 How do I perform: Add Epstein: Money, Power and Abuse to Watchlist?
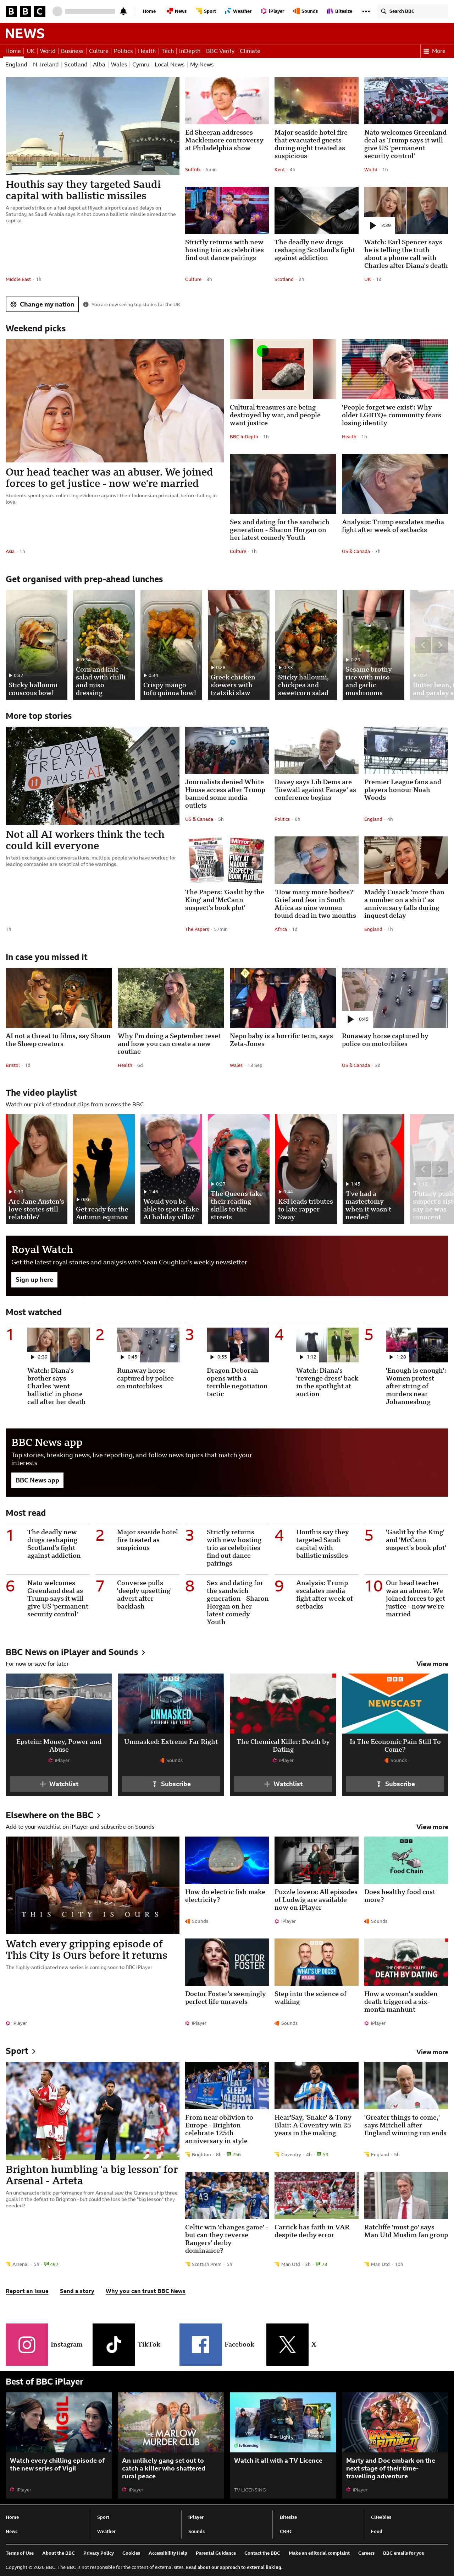(59, 1784)
